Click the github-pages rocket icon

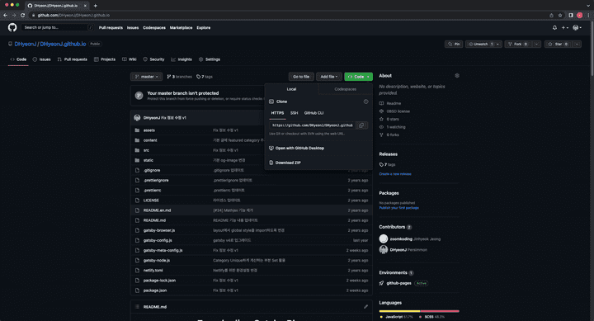point(381,283)
